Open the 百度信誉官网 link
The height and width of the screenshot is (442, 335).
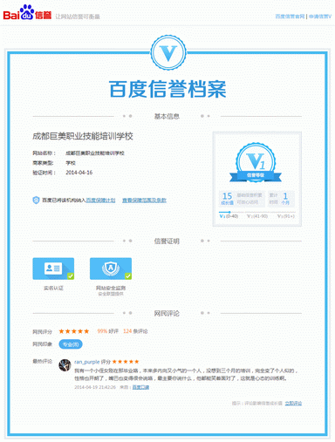pyautogui.click(x=290, y=17)
